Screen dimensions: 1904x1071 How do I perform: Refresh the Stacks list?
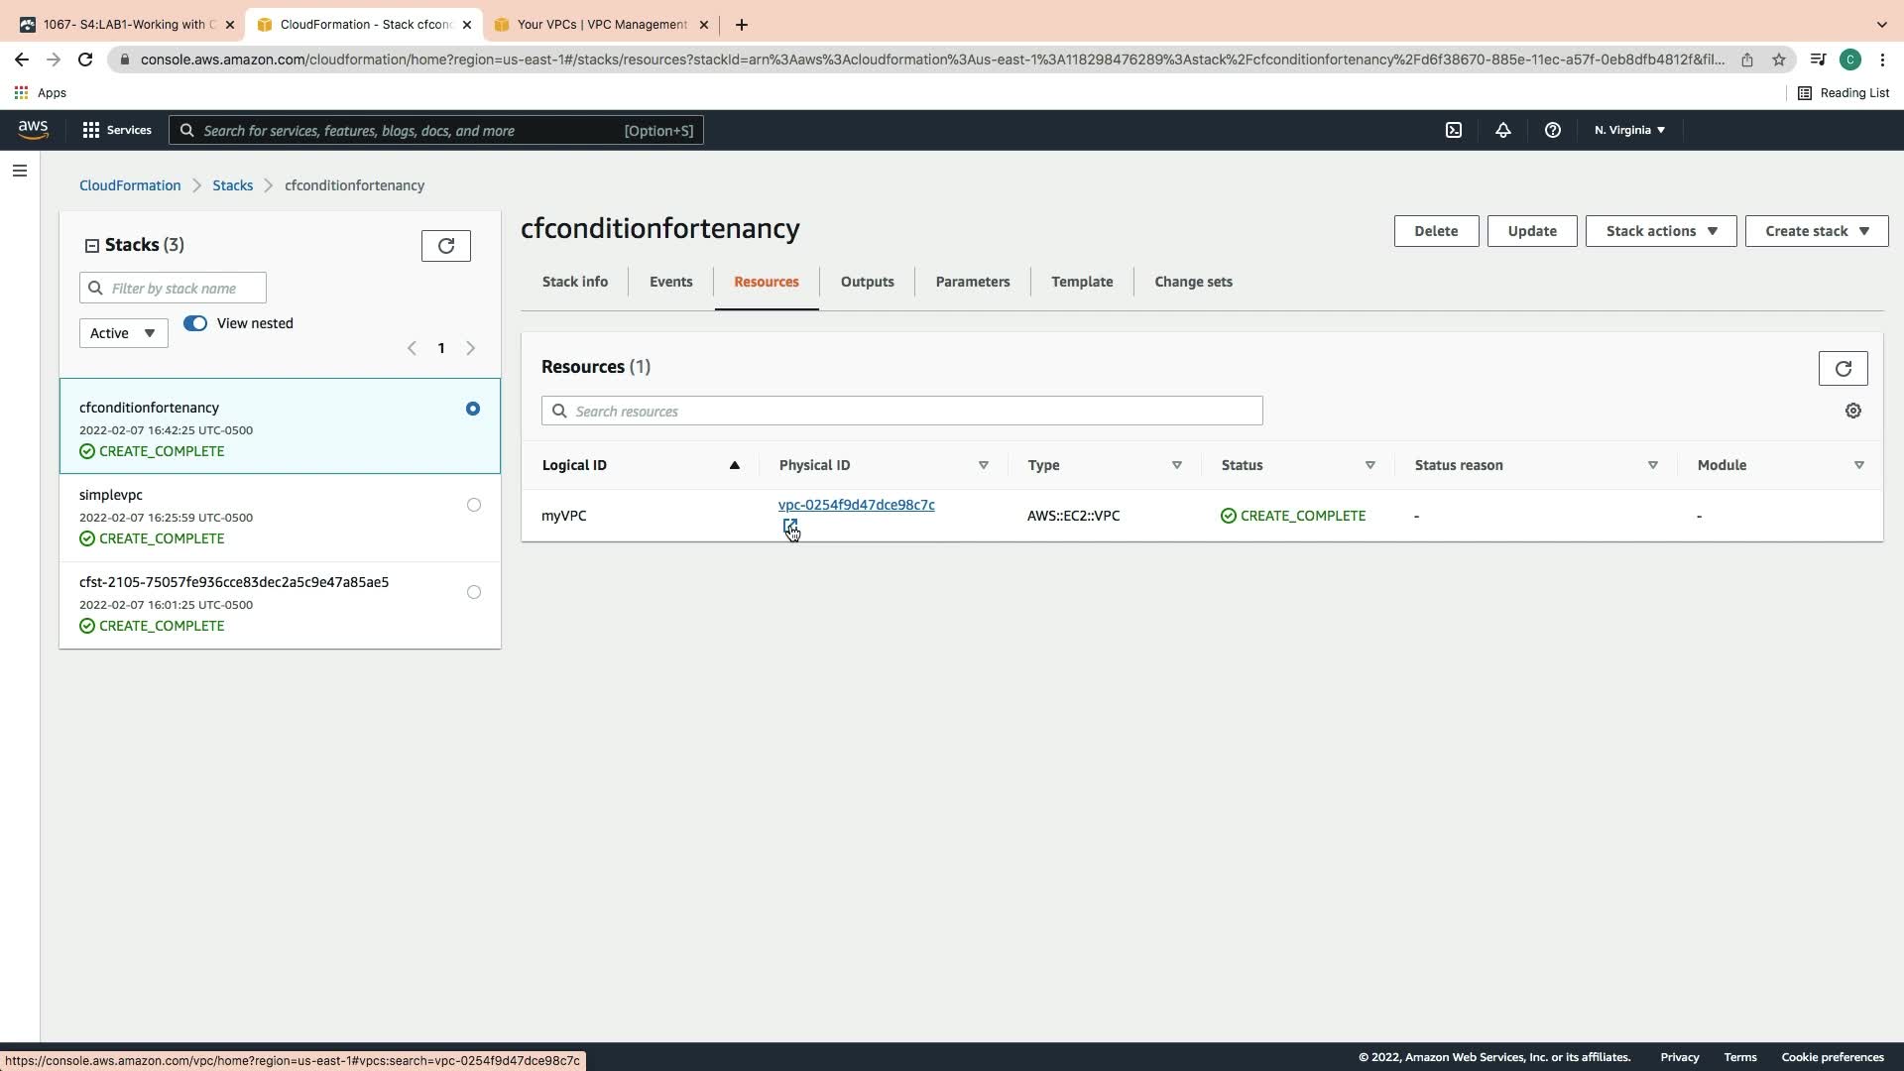point(445,246)
